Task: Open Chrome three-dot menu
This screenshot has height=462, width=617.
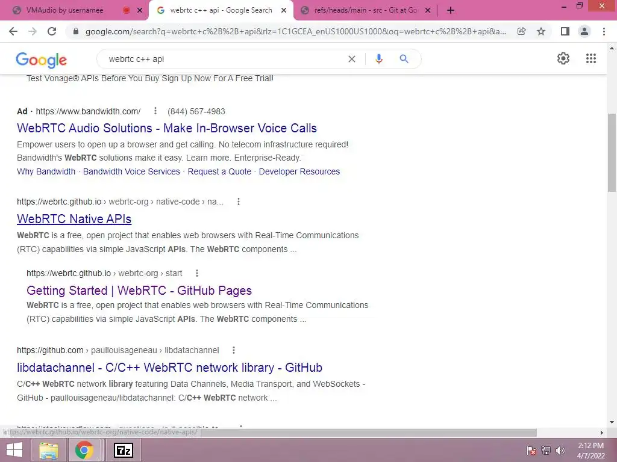Action: [x=604, y=31]
